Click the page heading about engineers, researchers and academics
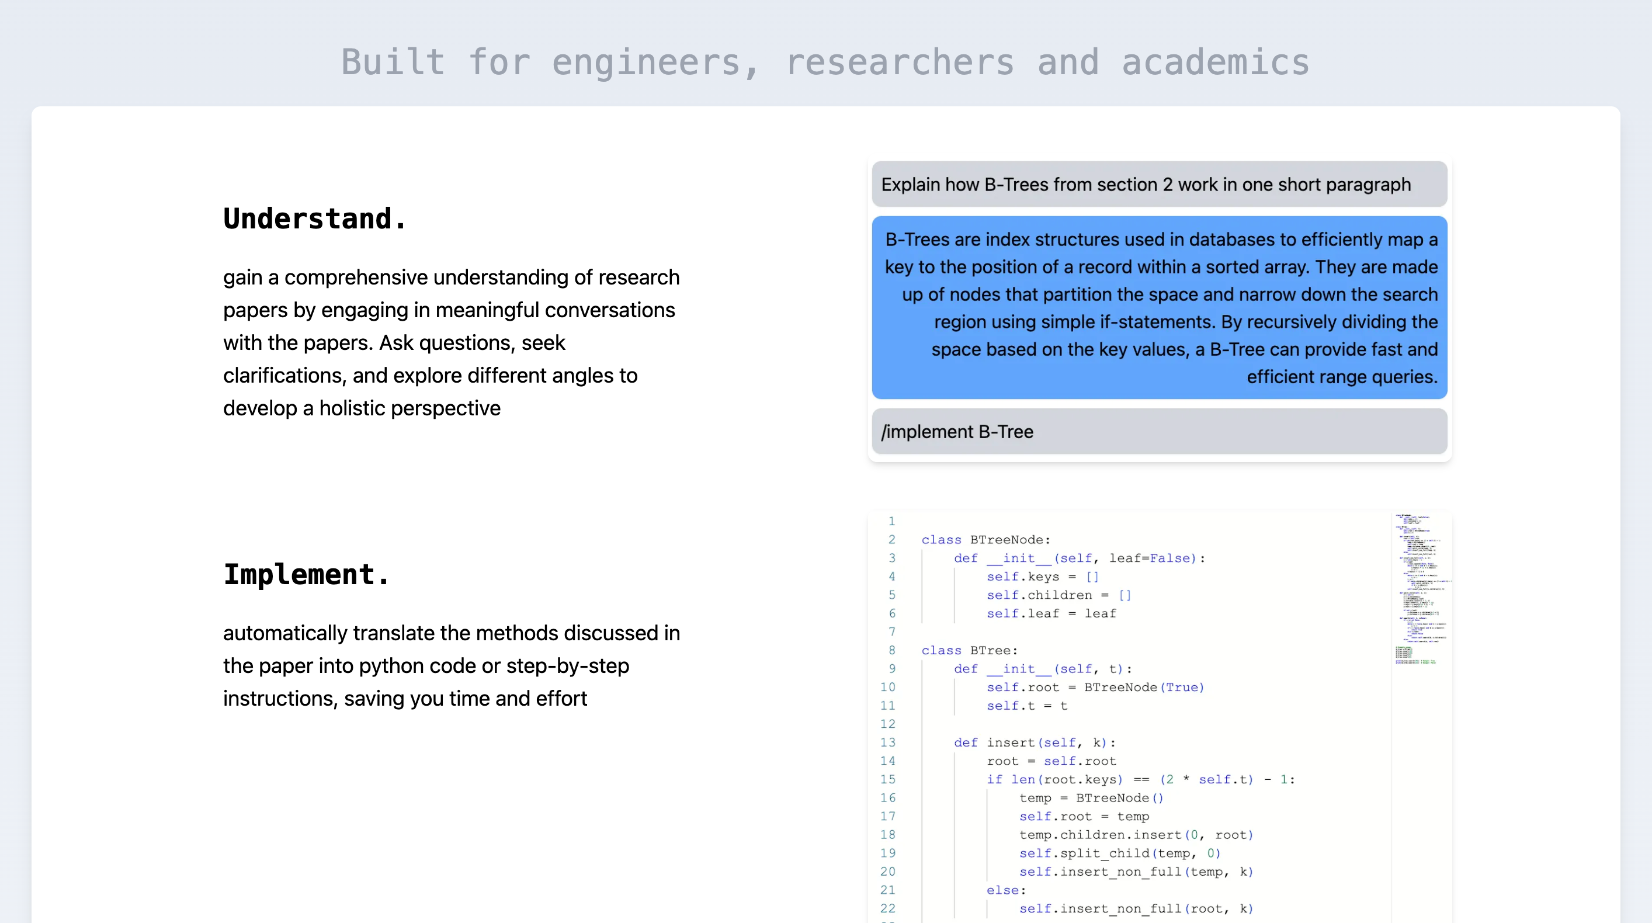The width and height of the screenshot is (1652, 923). [825, 63]
